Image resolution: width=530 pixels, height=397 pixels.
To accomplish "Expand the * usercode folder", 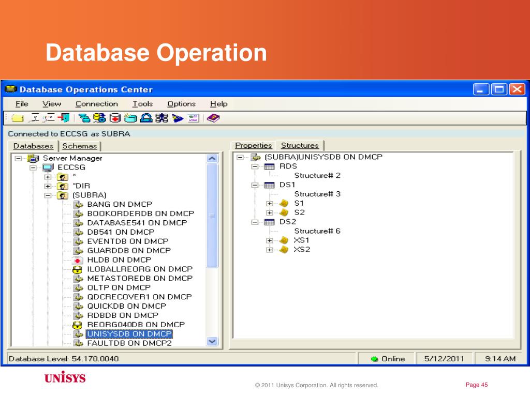I will pyautogui.click(x=48, y=177).
